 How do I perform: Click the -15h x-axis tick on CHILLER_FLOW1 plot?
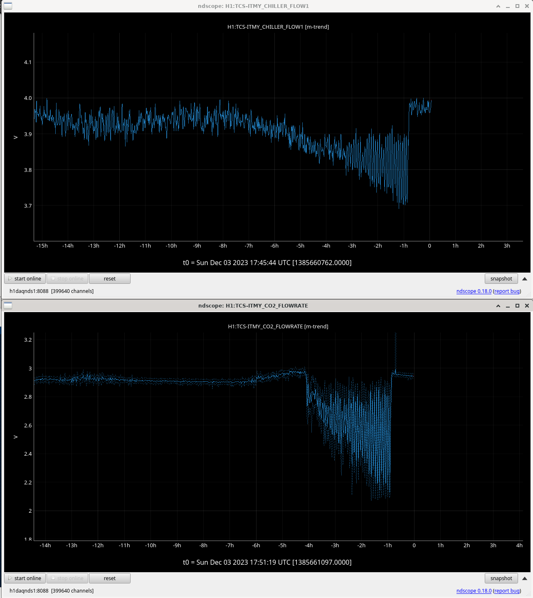(42, 246)
